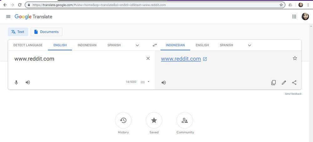Listen to source text with speaker icon

(x=28, y=82)
